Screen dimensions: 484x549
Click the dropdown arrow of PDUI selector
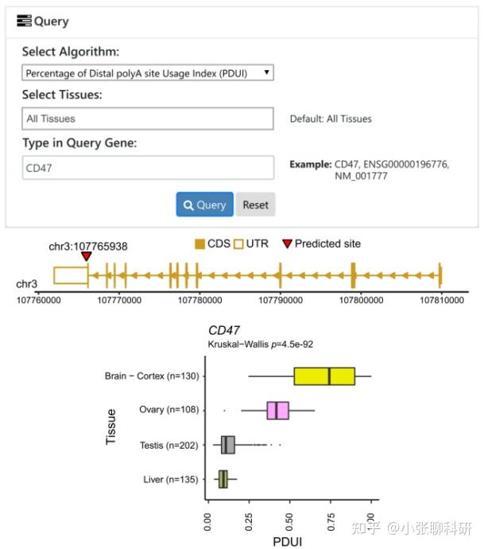click(266, 72)
